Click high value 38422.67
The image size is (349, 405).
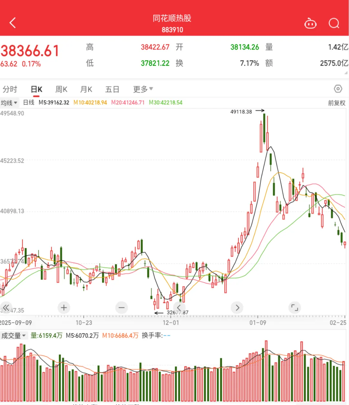[x=155, y=47]
